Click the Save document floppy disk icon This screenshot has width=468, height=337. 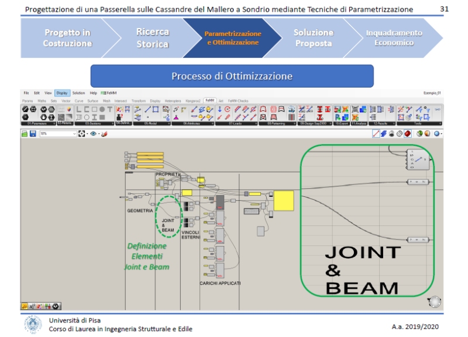[x=33, y=134]
